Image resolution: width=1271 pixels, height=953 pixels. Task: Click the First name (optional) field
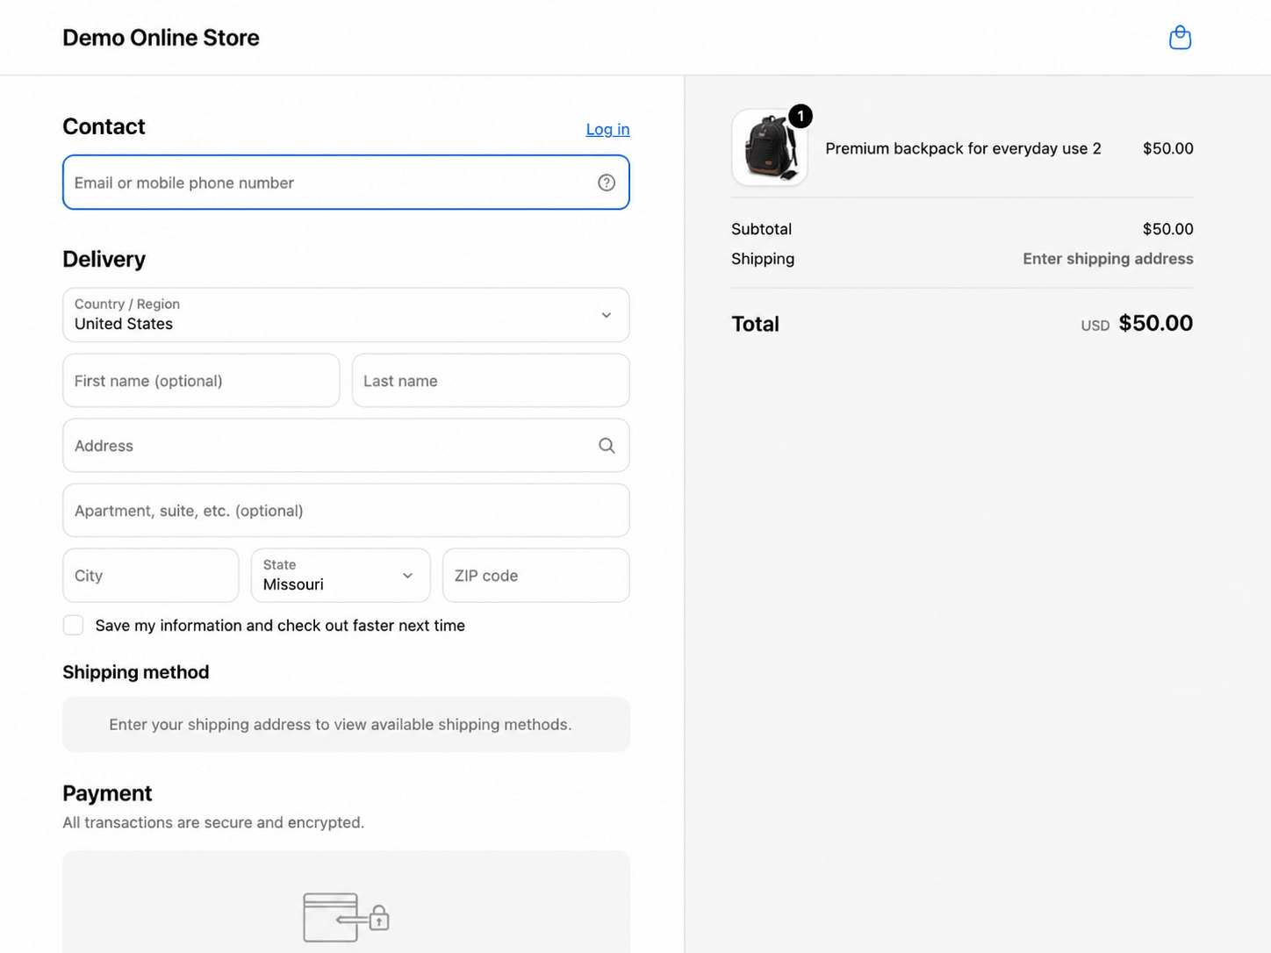(201, 381)
